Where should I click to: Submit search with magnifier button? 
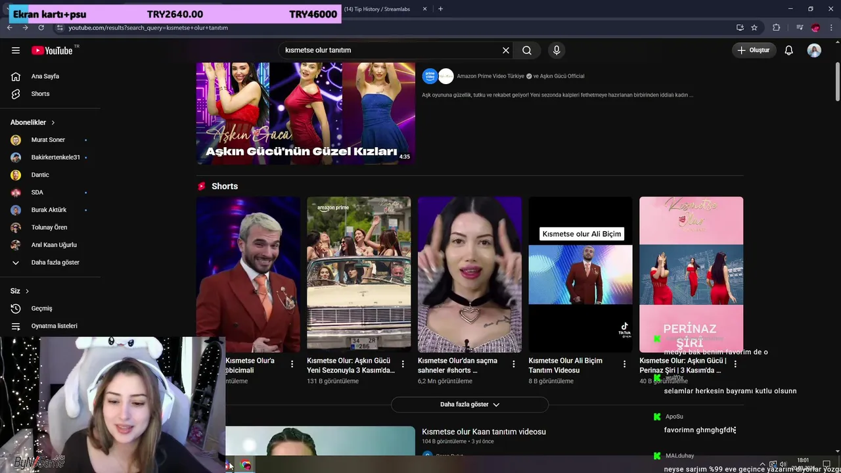point(527,50)
